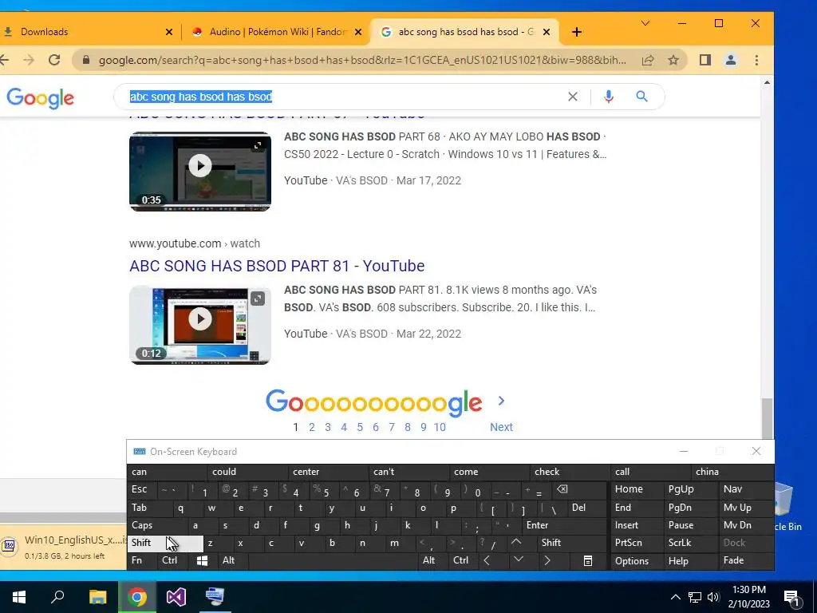Open the volume icon in system tray
The image size is (817, 613).
pos(713,597)
